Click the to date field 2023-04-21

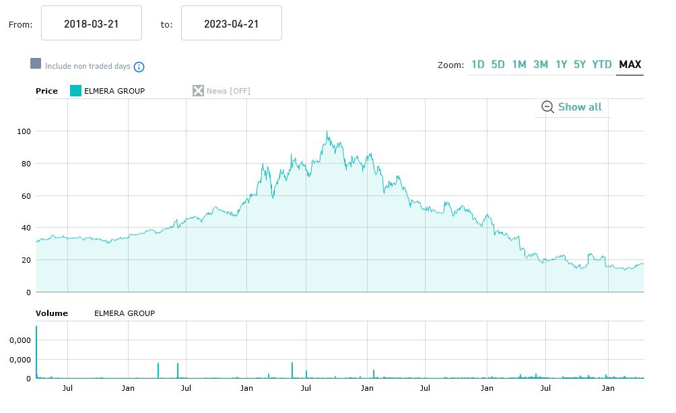click(x=232, y=24)
